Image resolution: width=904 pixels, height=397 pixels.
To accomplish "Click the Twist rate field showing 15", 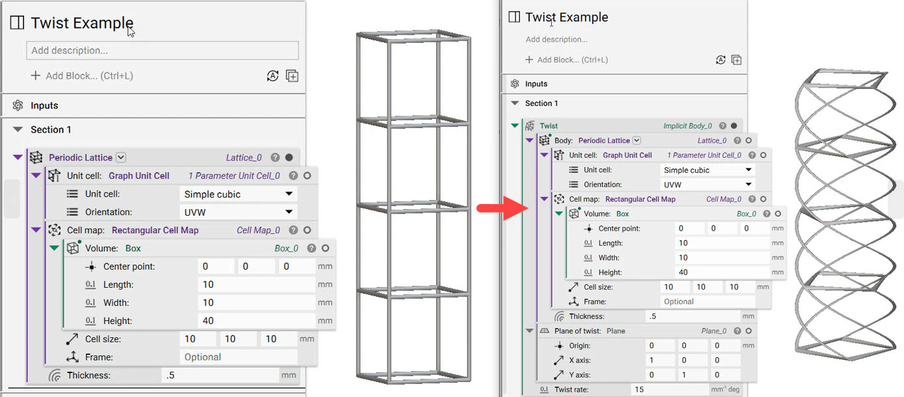I will pyautogui.click(x=670, y=389).
